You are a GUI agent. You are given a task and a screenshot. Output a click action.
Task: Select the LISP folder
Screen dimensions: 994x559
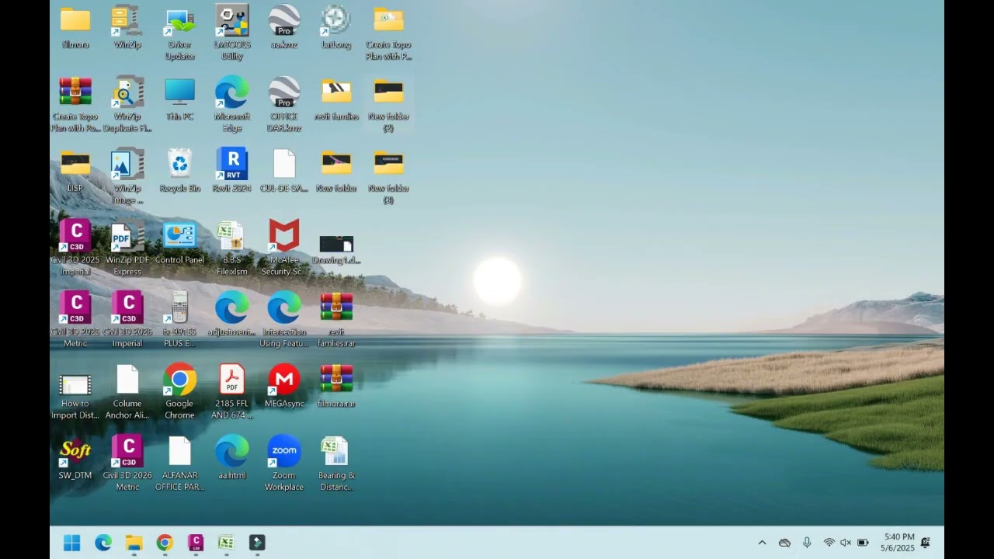[75, 171]
